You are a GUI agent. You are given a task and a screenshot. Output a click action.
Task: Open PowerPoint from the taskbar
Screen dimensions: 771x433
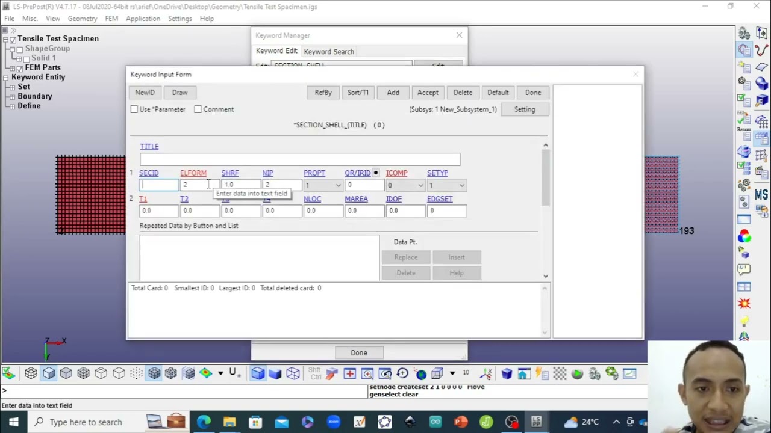point(461,422)
